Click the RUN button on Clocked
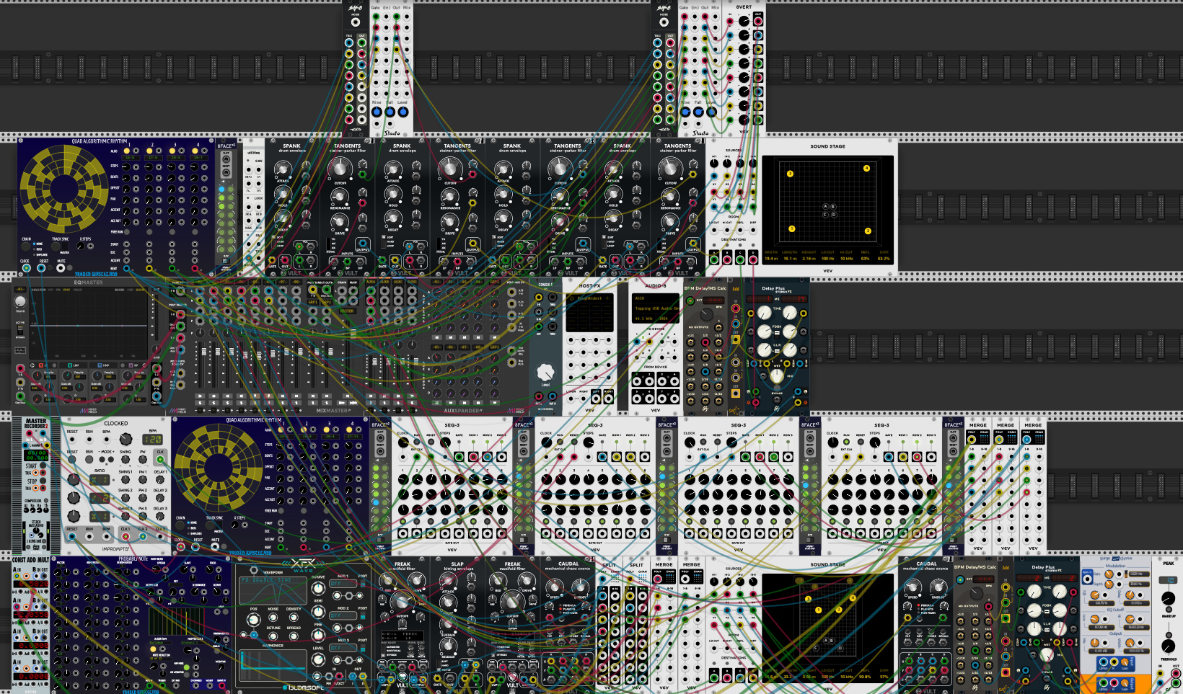 coord(89,459)
